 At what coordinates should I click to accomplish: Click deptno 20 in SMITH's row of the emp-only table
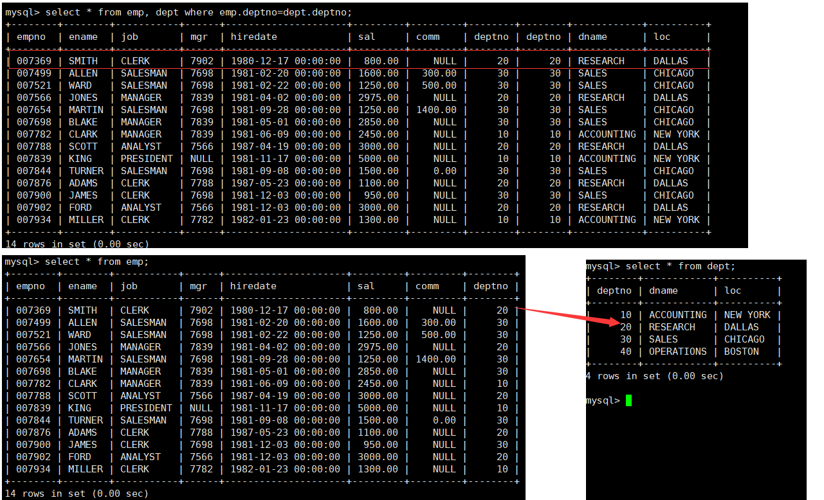(502, 310)
